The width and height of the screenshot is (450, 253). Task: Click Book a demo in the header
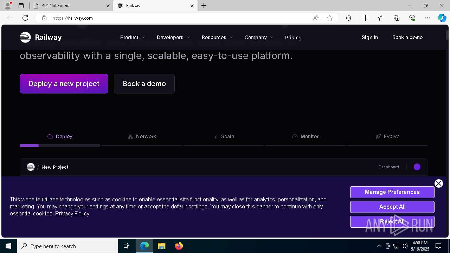point(407,37)
